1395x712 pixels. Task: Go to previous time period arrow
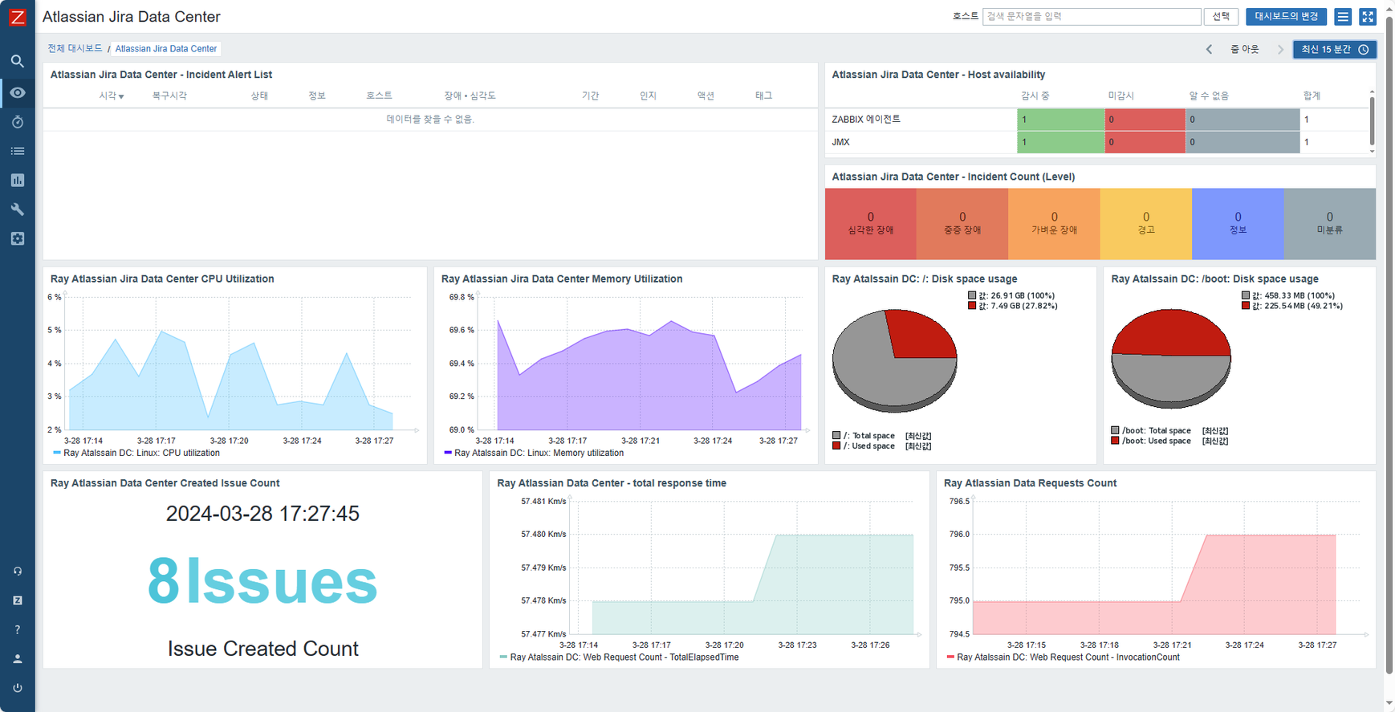click(x=1209, y=49)
